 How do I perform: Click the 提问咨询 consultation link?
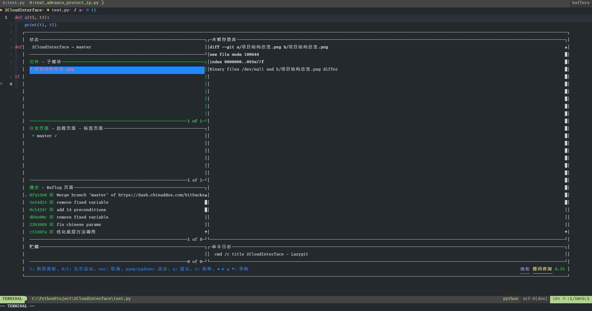click(x=542, y=269)
